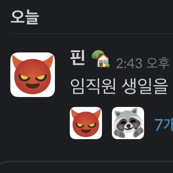173x173 pixels.
Task: View profile of user 핀
Action: click(77, 57)
